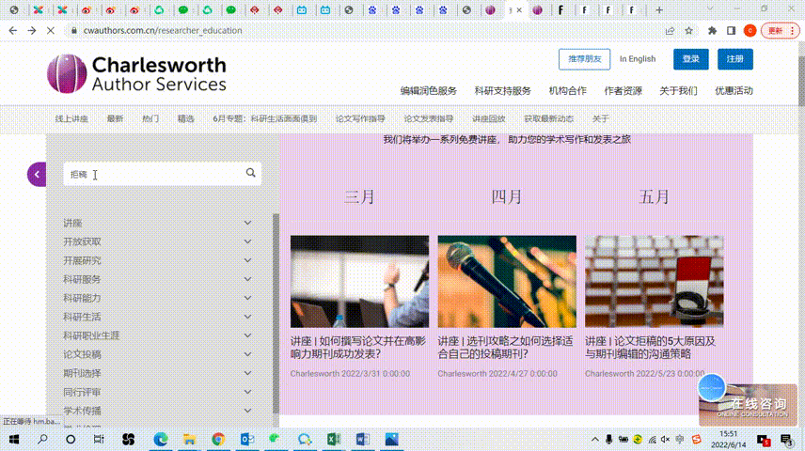Select the 热门 sub-navigation item
Image resolution: width=805 pixels, height=451 pixels.
coord(150,118)
